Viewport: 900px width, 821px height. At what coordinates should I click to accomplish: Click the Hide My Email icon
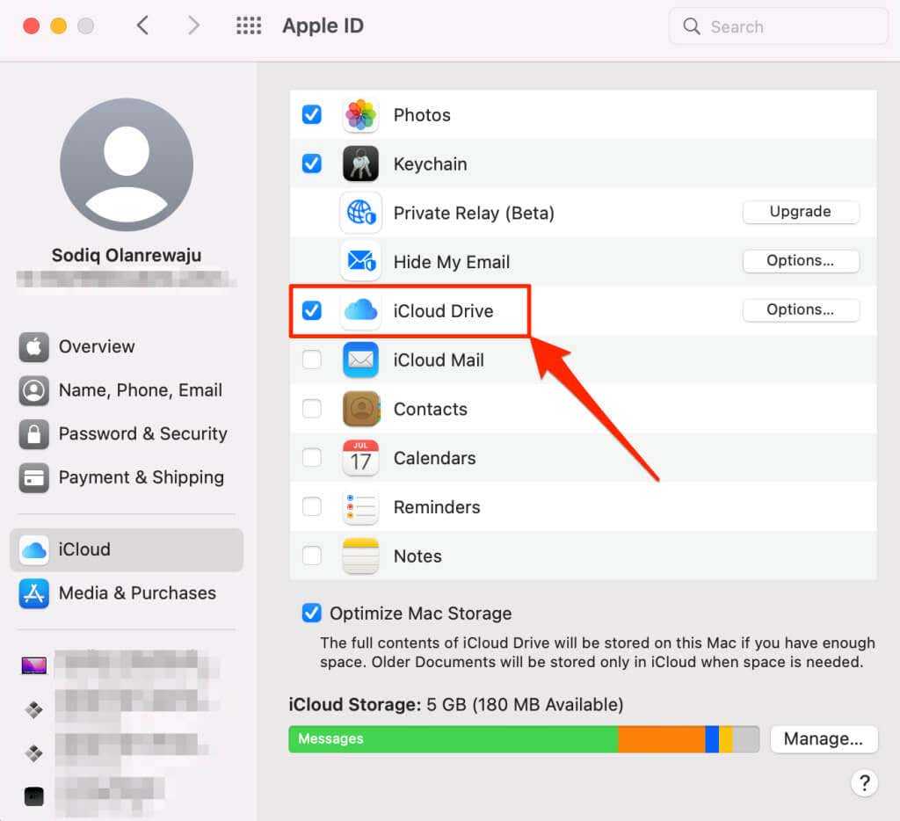[x=360, y=262]
